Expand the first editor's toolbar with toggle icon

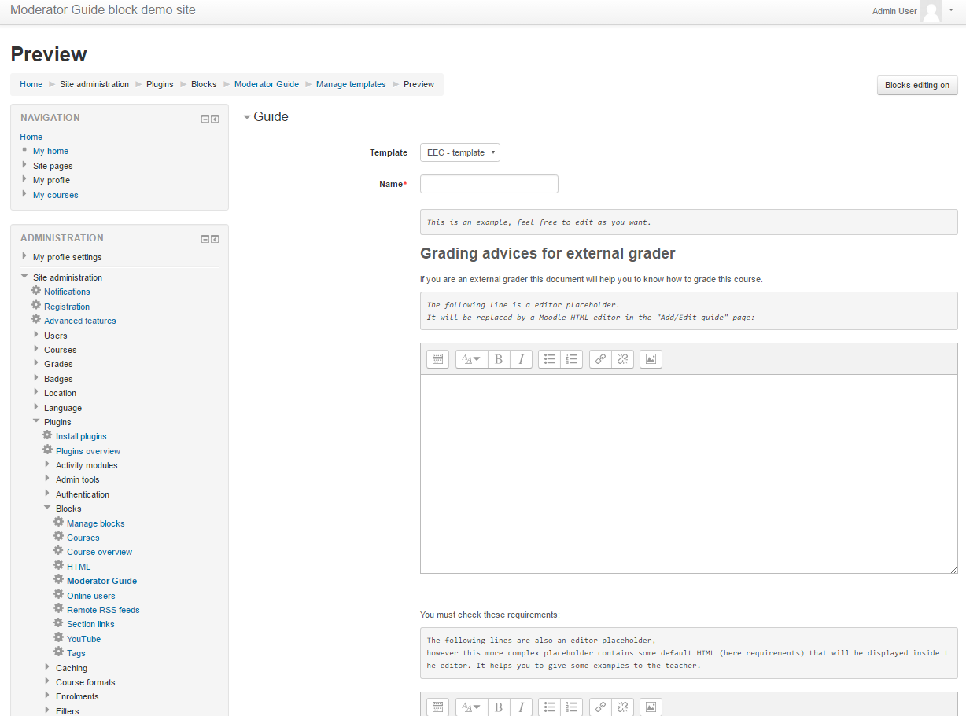click(438, 359)
